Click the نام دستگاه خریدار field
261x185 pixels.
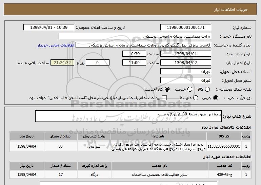coord(135,36)
